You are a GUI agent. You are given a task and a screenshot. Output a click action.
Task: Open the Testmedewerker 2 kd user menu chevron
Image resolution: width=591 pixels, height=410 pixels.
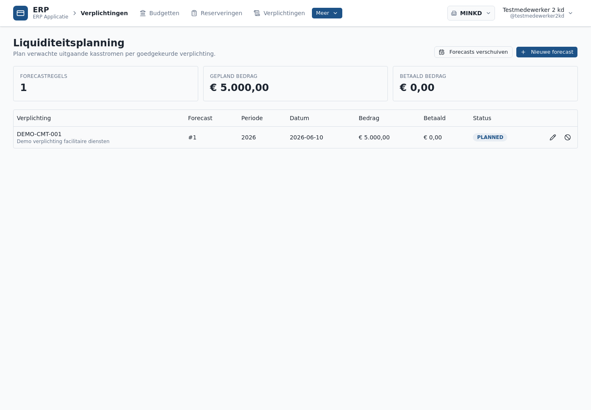click(570, 13)
